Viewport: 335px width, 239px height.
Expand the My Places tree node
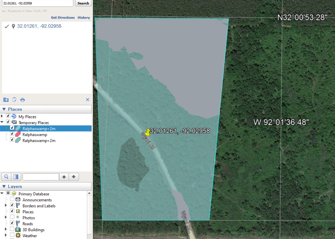tap(2, 116)
